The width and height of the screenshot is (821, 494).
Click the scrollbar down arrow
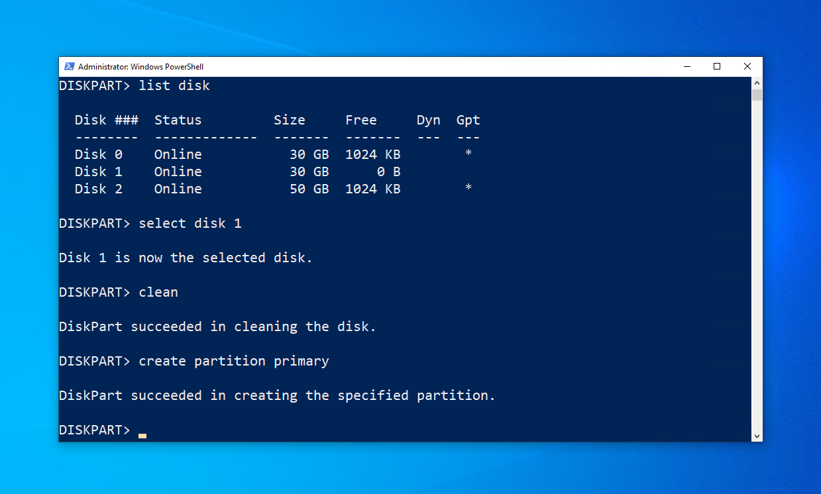757,436
